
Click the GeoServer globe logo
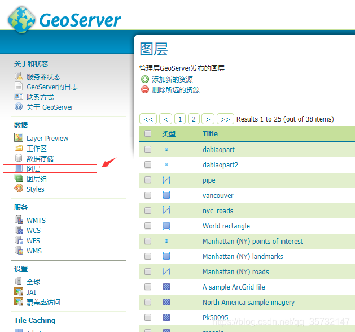[x=22, y=20]
